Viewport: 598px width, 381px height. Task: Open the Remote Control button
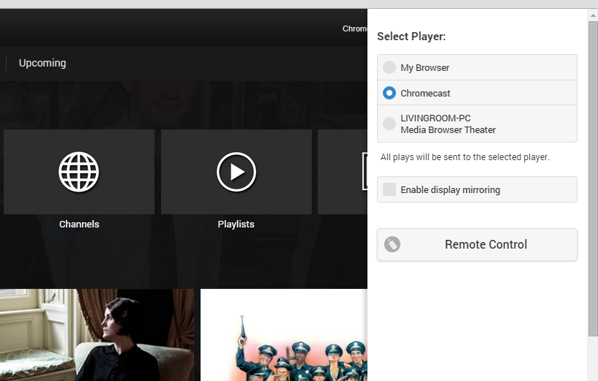(x=477, y=244)
